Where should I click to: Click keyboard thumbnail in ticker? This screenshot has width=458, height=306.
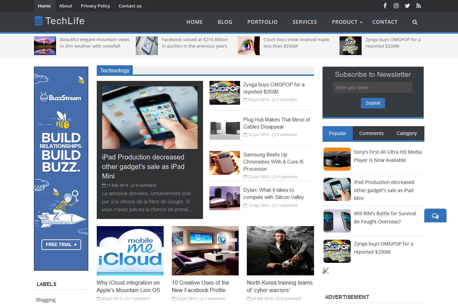tap(147, 46)
